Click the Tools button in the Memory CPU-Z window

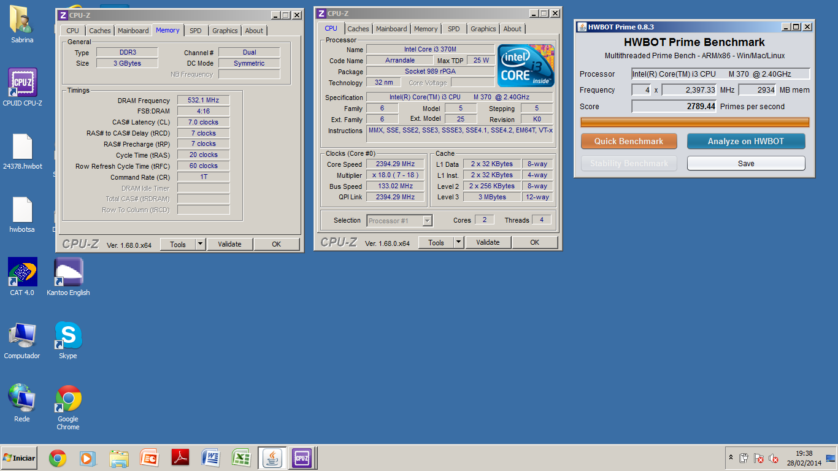point(178,244)
